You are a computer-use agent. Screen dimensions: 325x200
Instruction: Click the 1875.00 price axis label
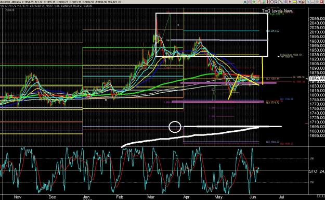tap(317, 73)
